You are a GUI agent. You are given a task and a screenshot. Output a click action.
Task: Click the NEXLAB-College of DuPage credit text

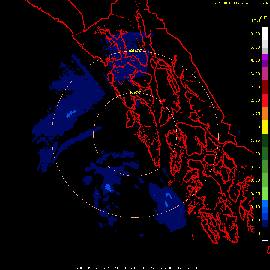point(239,3)
